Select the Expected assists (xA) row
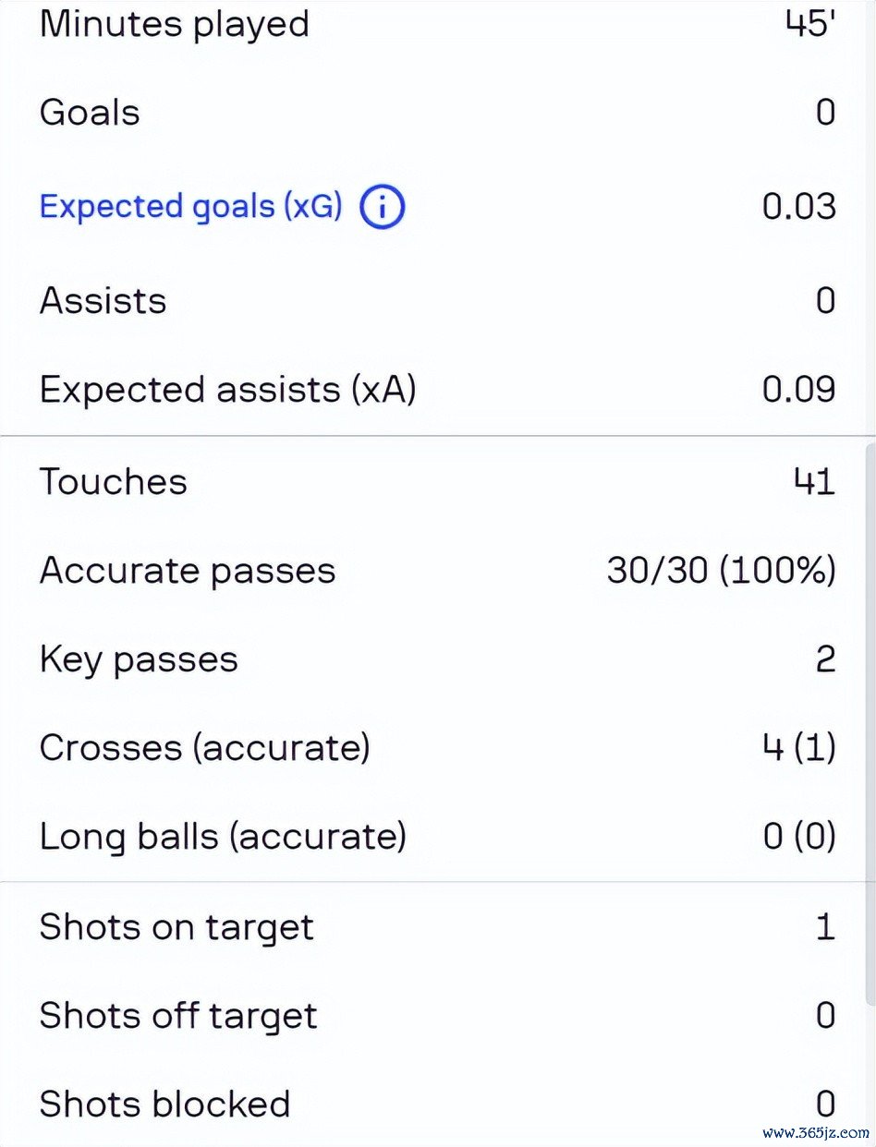The height and width of the screenshot is (1147, 876). pos(438,390)
